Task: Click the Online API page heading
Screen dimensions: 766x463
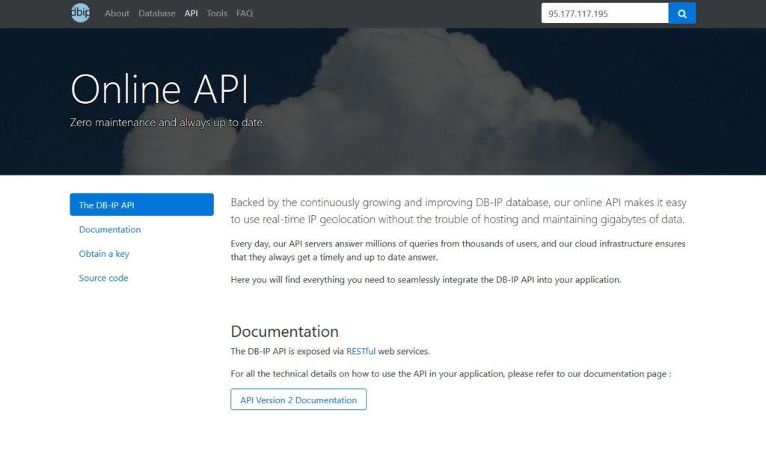Action: coord(160,90)
